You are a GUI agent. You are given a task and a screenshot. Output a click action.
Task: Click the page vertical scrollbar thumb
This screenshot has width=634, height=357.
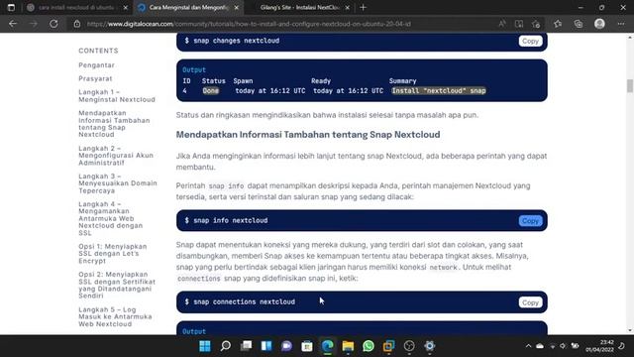pyautogui.click(x=630, y=86)
